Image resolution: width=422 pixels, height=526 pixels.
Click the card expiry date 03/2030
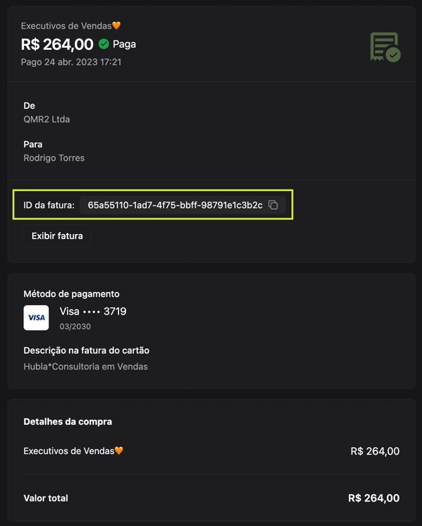pos(75,327)
